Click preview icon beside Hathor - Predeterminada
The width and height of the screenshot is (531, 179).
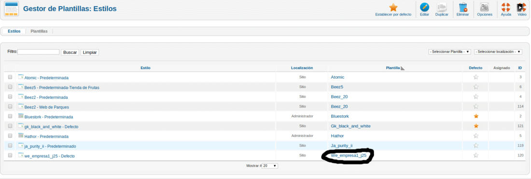pos(21,136)
